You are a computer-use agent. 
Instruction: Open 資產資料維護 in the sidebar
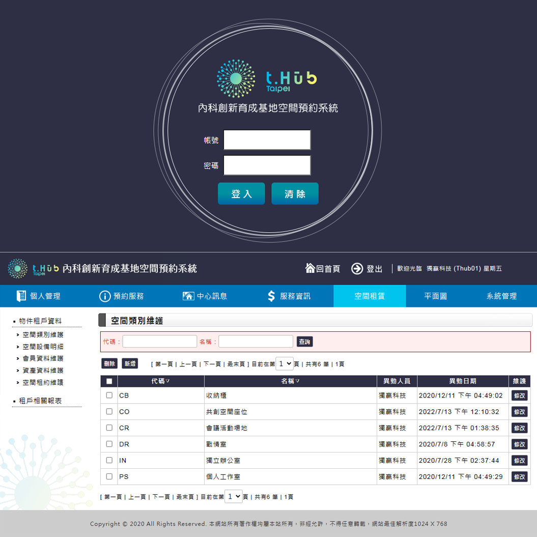coord(43,370)
